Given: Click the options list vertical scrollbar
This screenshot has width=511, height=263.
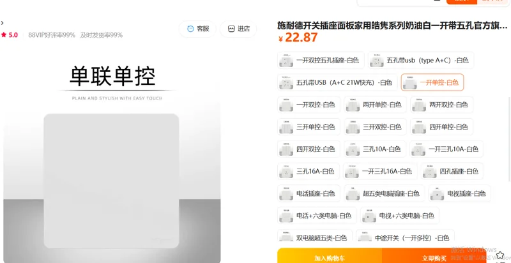Looking at the screenshot, I should coord(509,139).
